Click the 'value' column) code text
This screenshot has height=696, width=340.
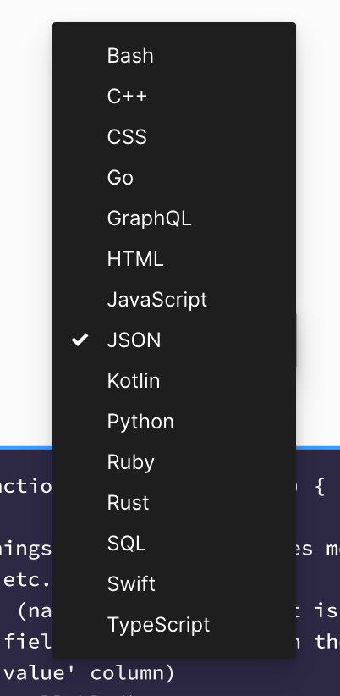89,673
